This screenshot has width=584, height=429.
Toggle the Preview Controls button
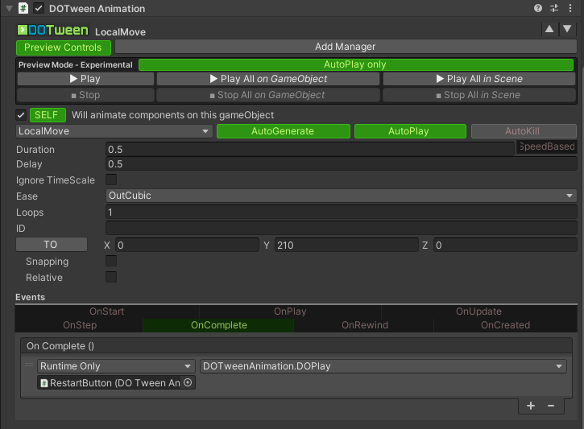point(64,47)
